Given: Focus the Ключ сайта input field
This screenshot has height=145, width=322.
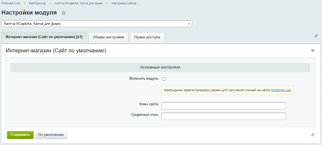Looking at the screenshot, I should [224, 106].
